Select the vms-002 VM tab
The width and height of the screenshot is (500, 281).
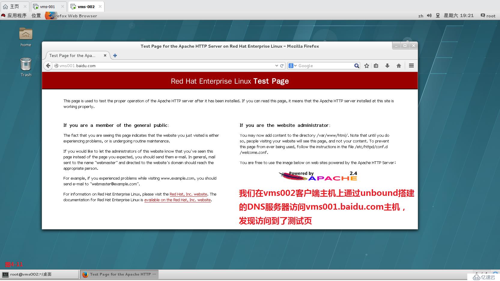point(86,7)
